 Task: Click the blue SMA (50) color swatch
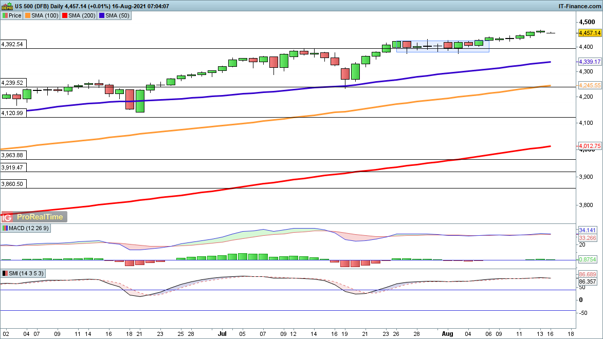[x=102, y=16]
